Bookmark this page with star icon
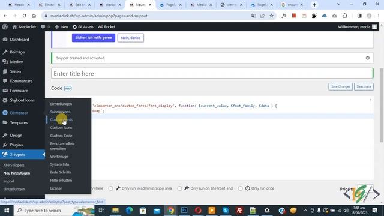Image resolution: width=384 pixels, height=216 pixels. point(272,16)
